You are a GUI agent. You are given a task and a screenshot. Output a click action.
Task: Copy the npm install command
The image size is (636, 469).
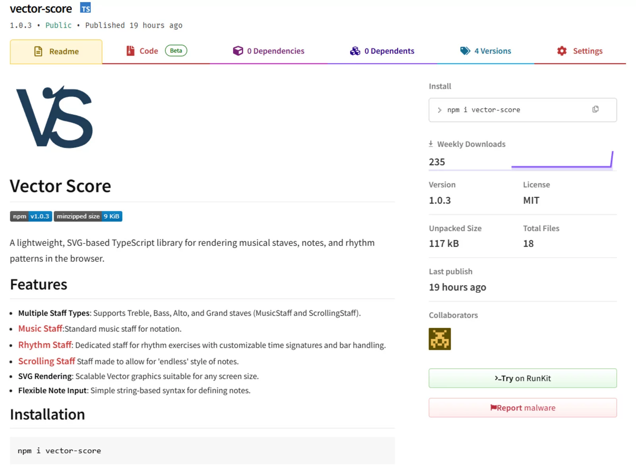coord(595,110)
